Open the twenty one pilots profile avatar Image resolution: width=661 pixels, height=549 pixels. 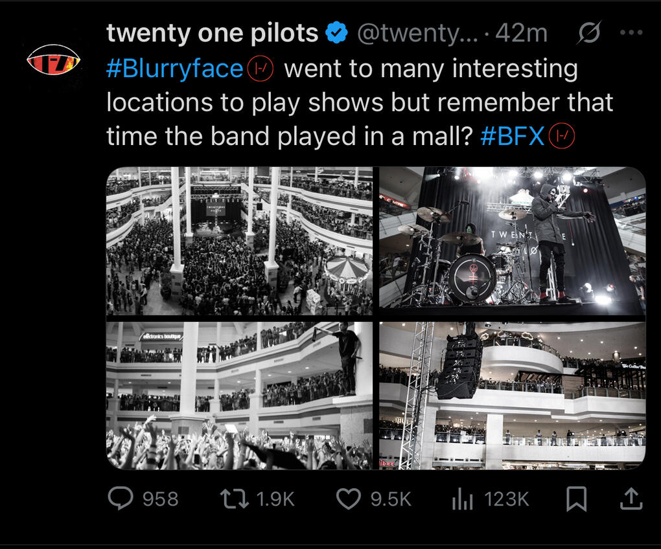54,60
